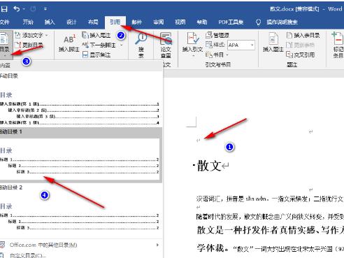
Task: Click the Save icon in quick access toolbar
Action: point(4,9)
